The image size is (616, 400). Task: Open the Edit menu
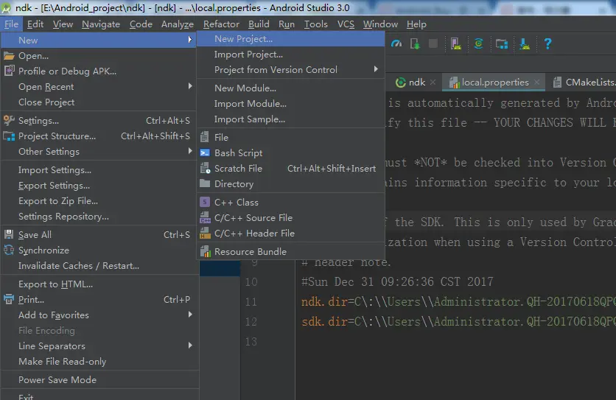(x=35, y=24)
